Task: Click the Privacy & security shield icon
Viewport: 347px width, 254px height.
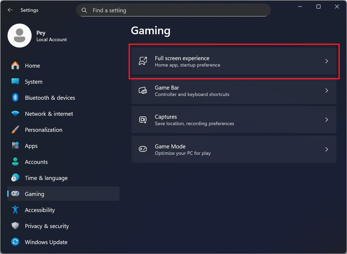Action: (x=15, y=226)
